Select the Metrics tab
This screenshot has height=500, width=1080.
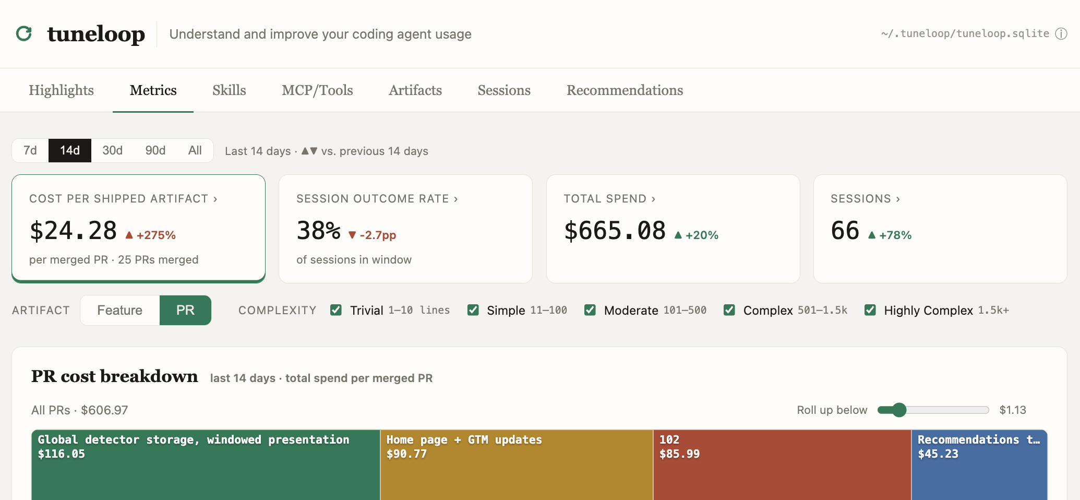(x=153, y=90)
